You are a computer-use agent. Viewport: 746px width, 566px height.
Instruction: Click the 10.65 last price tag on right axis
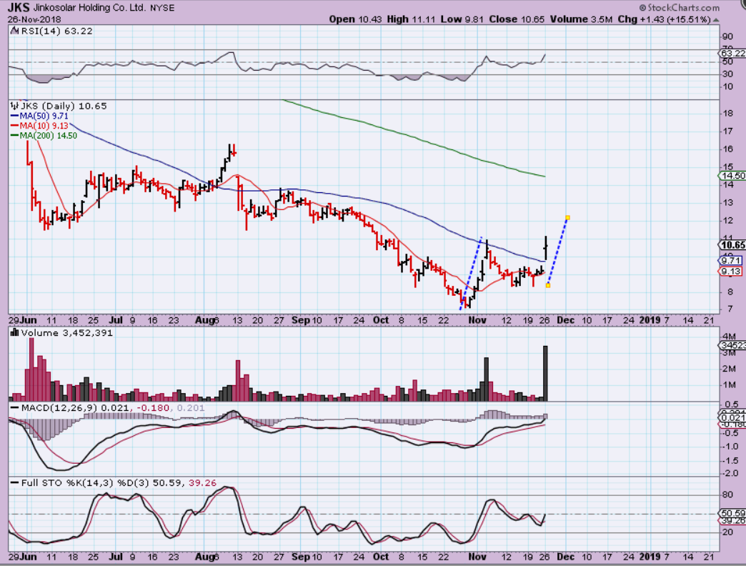tap(732, 245)
